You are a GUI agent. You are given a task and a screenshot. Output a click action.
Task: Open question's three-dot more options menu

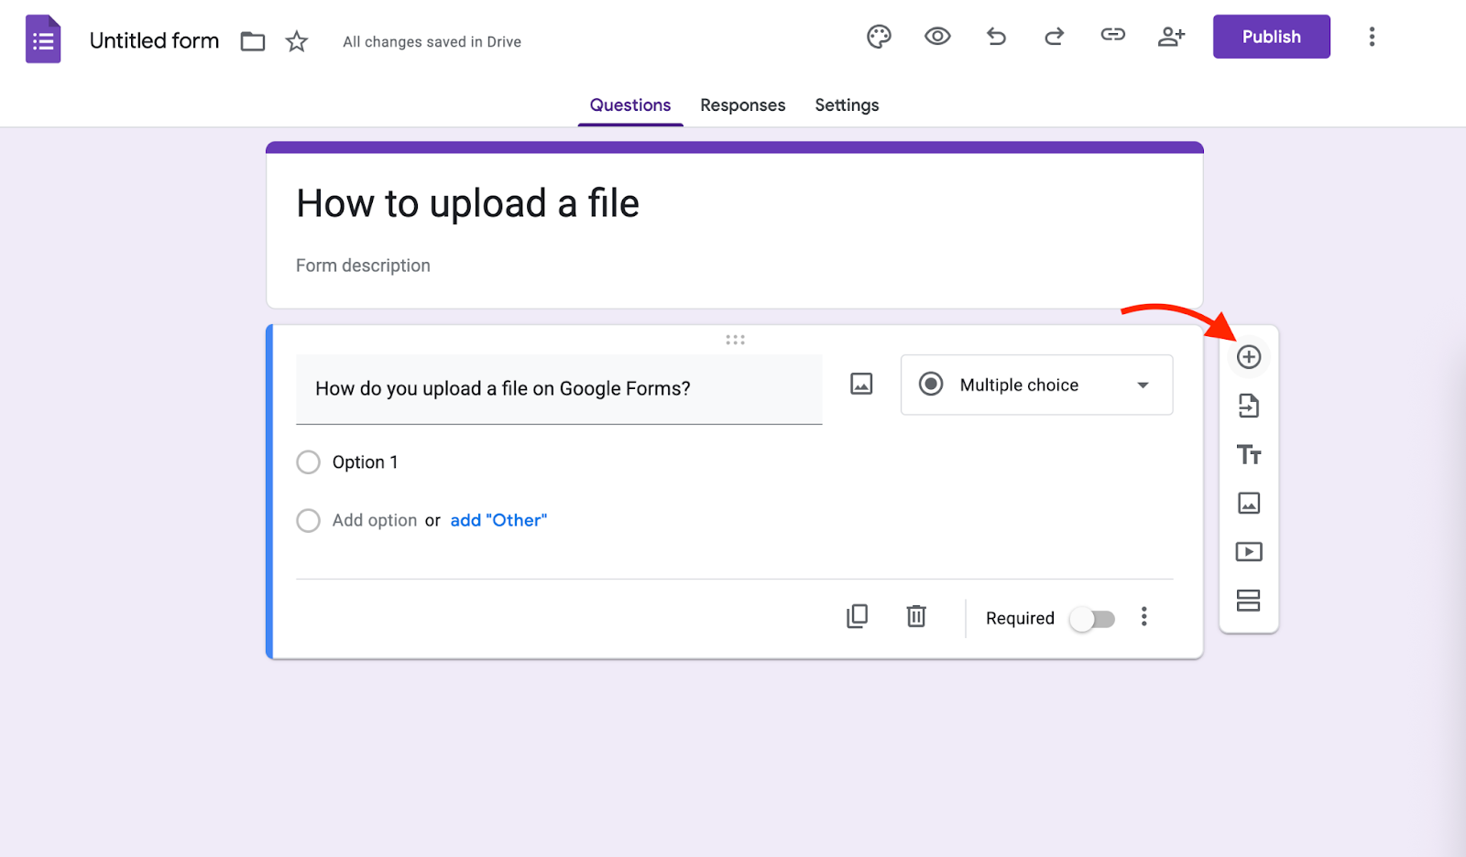pos(1143,617)
